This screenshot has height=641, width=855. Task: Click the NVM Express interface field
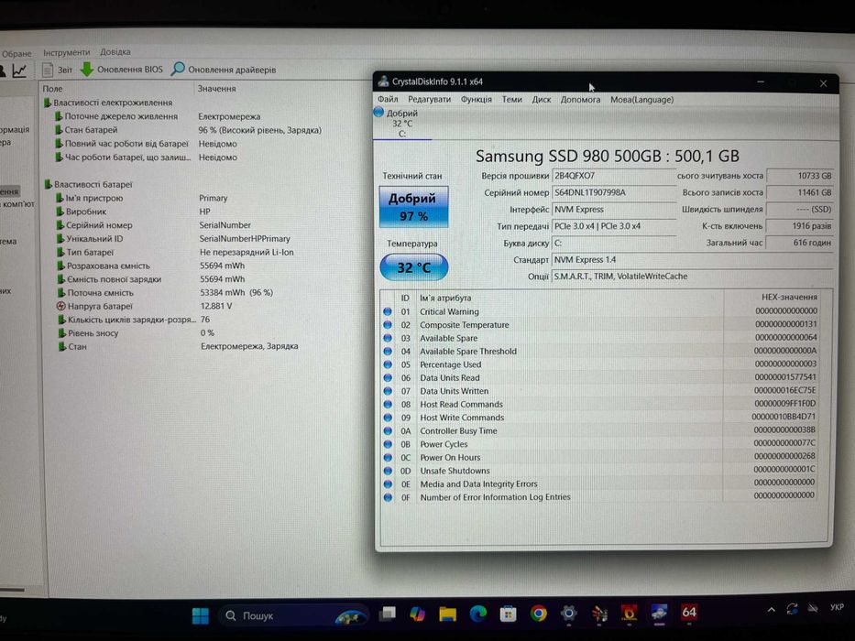tap(614, 210)
